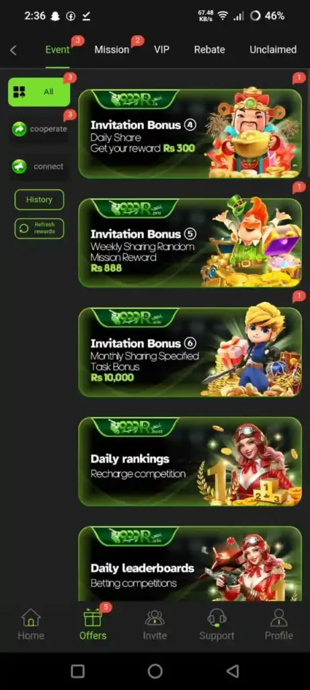Tap the Android home circle button
The width and height of the screenshot is (310, 690).
[155, 671]
